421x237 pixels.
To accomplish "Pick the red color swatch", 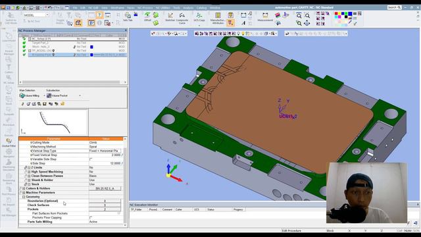I will [336, 14].
